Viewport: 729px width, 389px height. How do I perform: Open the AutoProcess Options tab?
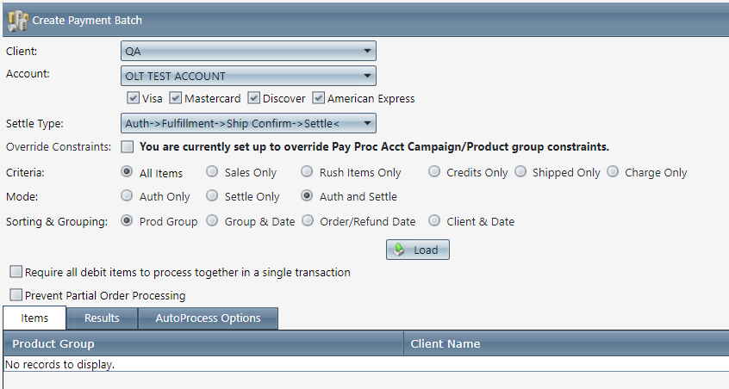(208, 318)
